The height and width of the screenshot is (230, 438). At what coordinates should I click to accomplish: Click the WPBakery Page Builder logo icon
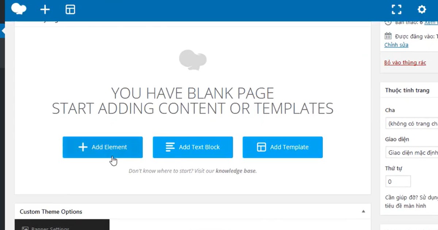click(19, 9)
